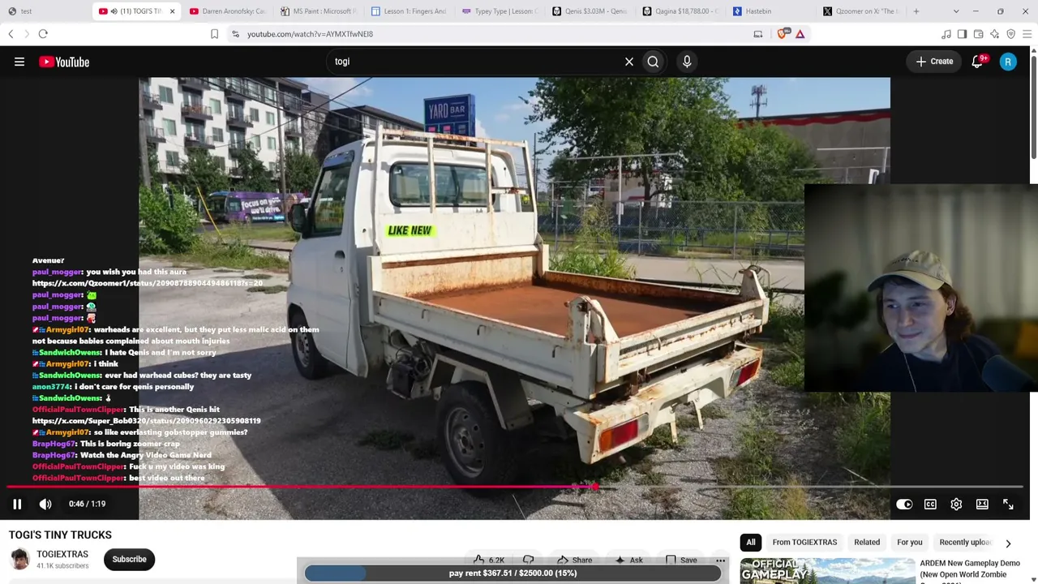This screenshot has width=1038, height=584.
Task: Switch to the Darren Aronofsky tab
Action: point(227,11)
